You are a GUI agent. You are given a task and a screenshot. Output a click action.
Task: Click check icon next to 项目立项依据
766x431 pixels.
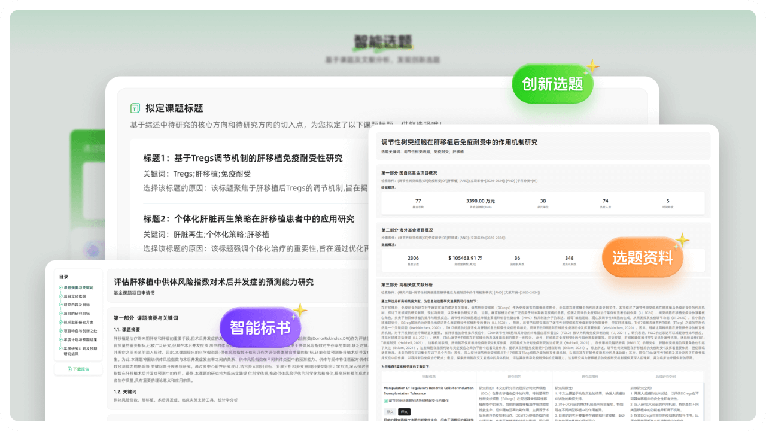pos(60,296)
